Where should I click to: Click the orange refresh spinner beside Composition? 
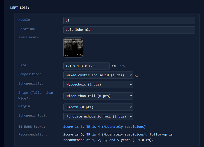(x=137, y=75)
